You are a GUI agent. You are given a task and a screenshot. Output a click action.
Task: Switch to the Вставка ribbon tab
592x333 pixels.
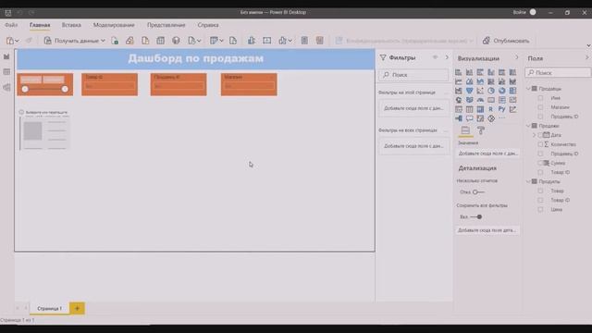pyautogui.click(x=71, y=25)
